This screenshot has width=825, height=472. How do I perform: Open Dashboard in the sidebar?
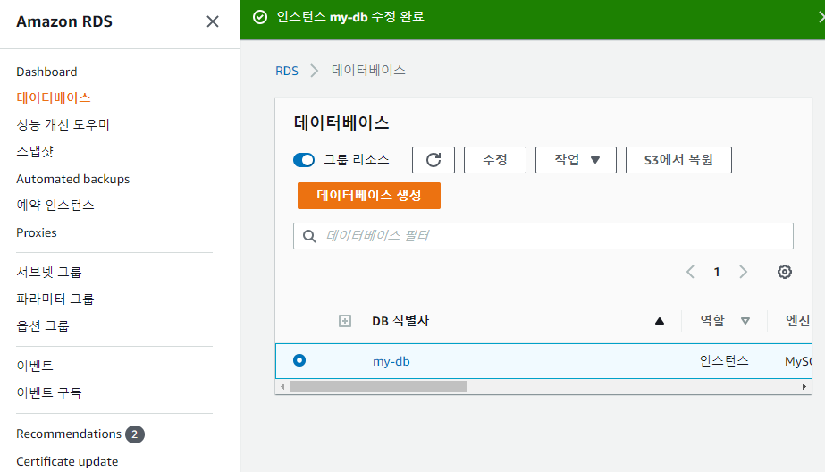pos(46,72)
